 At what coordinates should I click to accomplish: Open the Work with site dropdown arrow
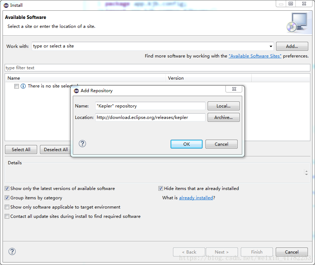pyautogui.click(x=271, y=46)
